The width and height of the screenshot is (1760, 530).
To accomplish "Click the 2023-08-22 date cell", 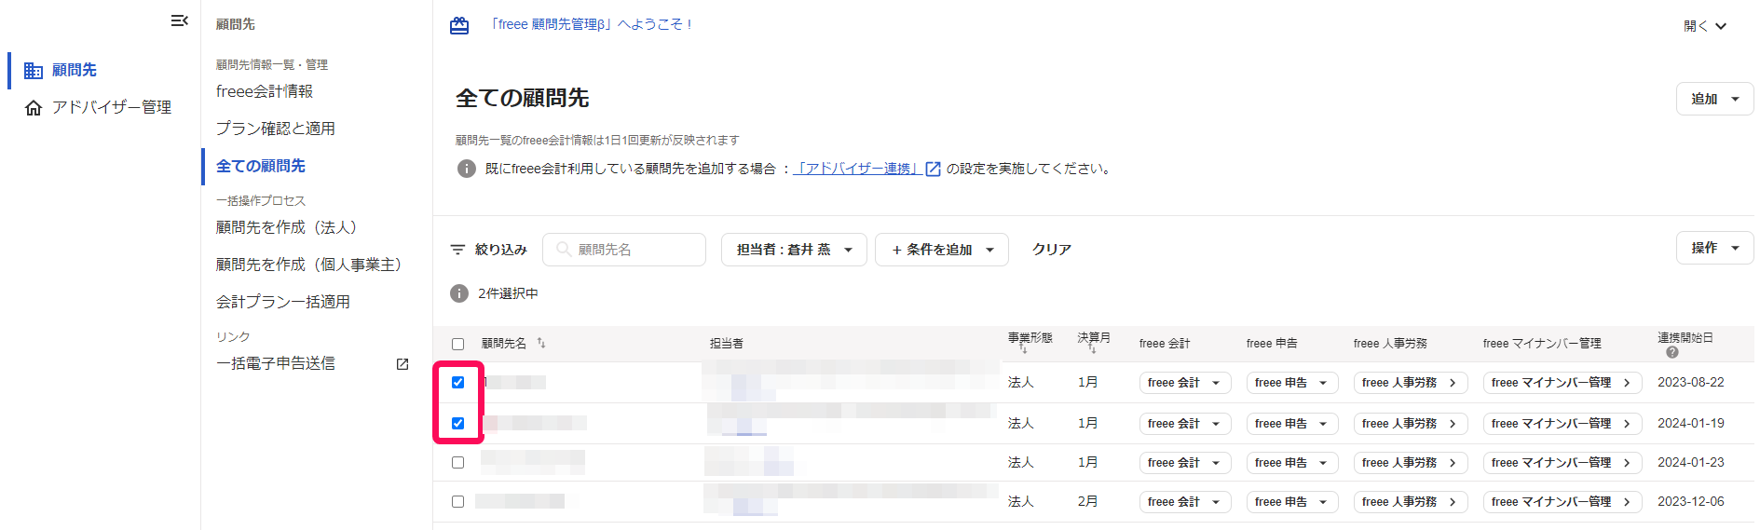I will [1691, 383].
